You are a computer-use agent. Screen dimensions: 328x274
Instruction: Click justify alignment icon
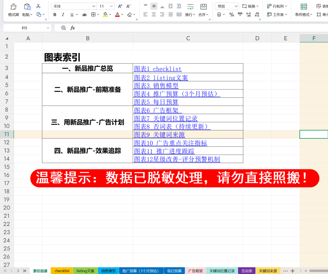pyautogui.click(x=171, y=15)
